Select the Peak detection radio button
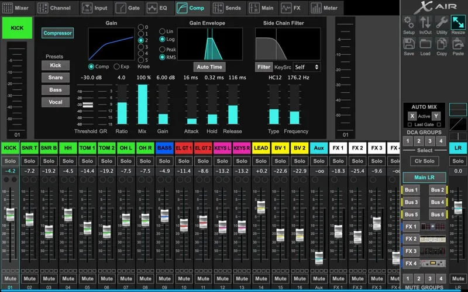Viewport: 468px width, 292px height. pos(163,50)
